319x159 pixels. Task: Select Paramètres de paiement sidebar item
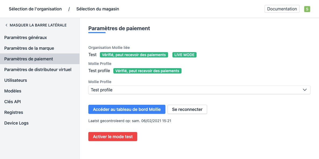click(28, 59)
